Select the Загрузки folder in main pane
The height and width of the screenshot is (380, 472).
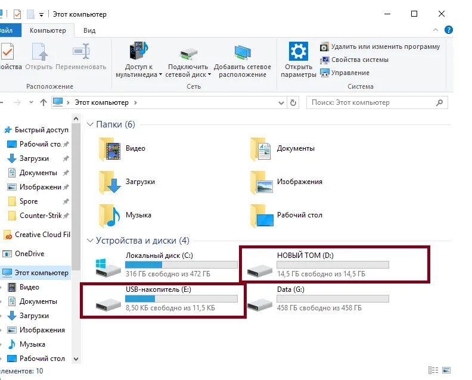click(127, 182)
